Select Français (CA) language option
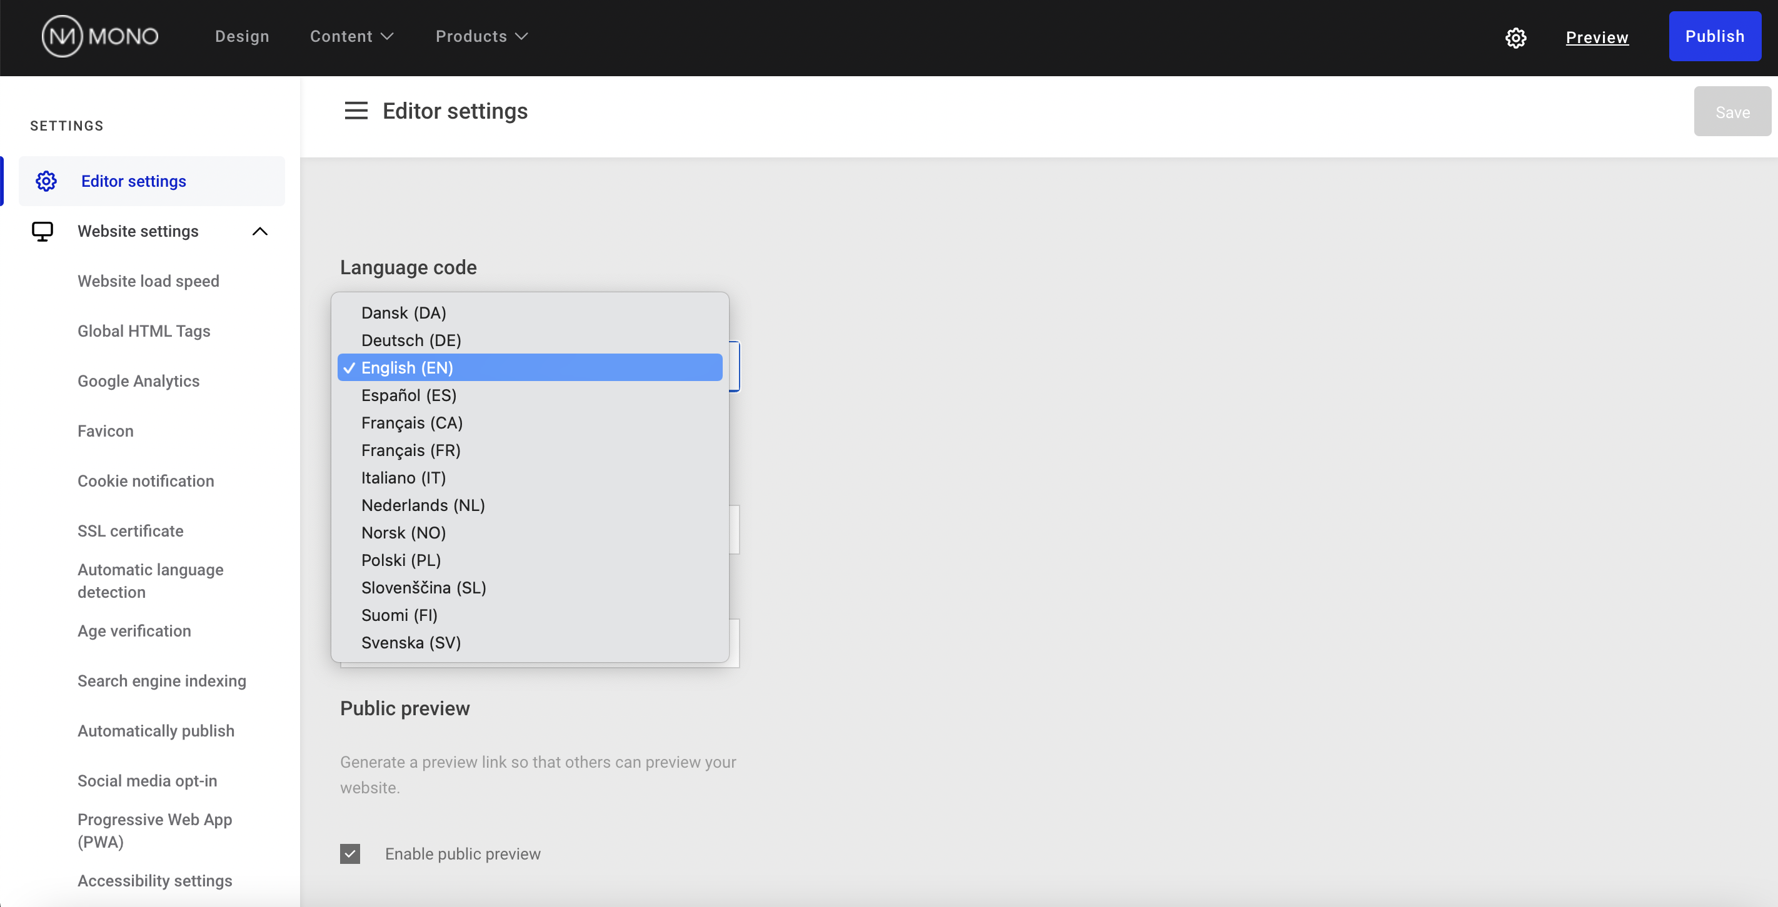The height and width of the screenshot is (907, 1778). click(530, 423)
